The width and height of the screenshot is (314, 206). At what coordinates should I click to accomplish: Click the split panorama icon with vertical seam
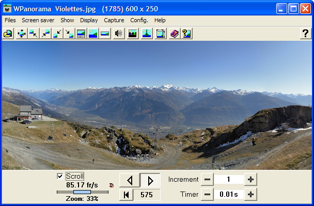click(x=146, y=34)
